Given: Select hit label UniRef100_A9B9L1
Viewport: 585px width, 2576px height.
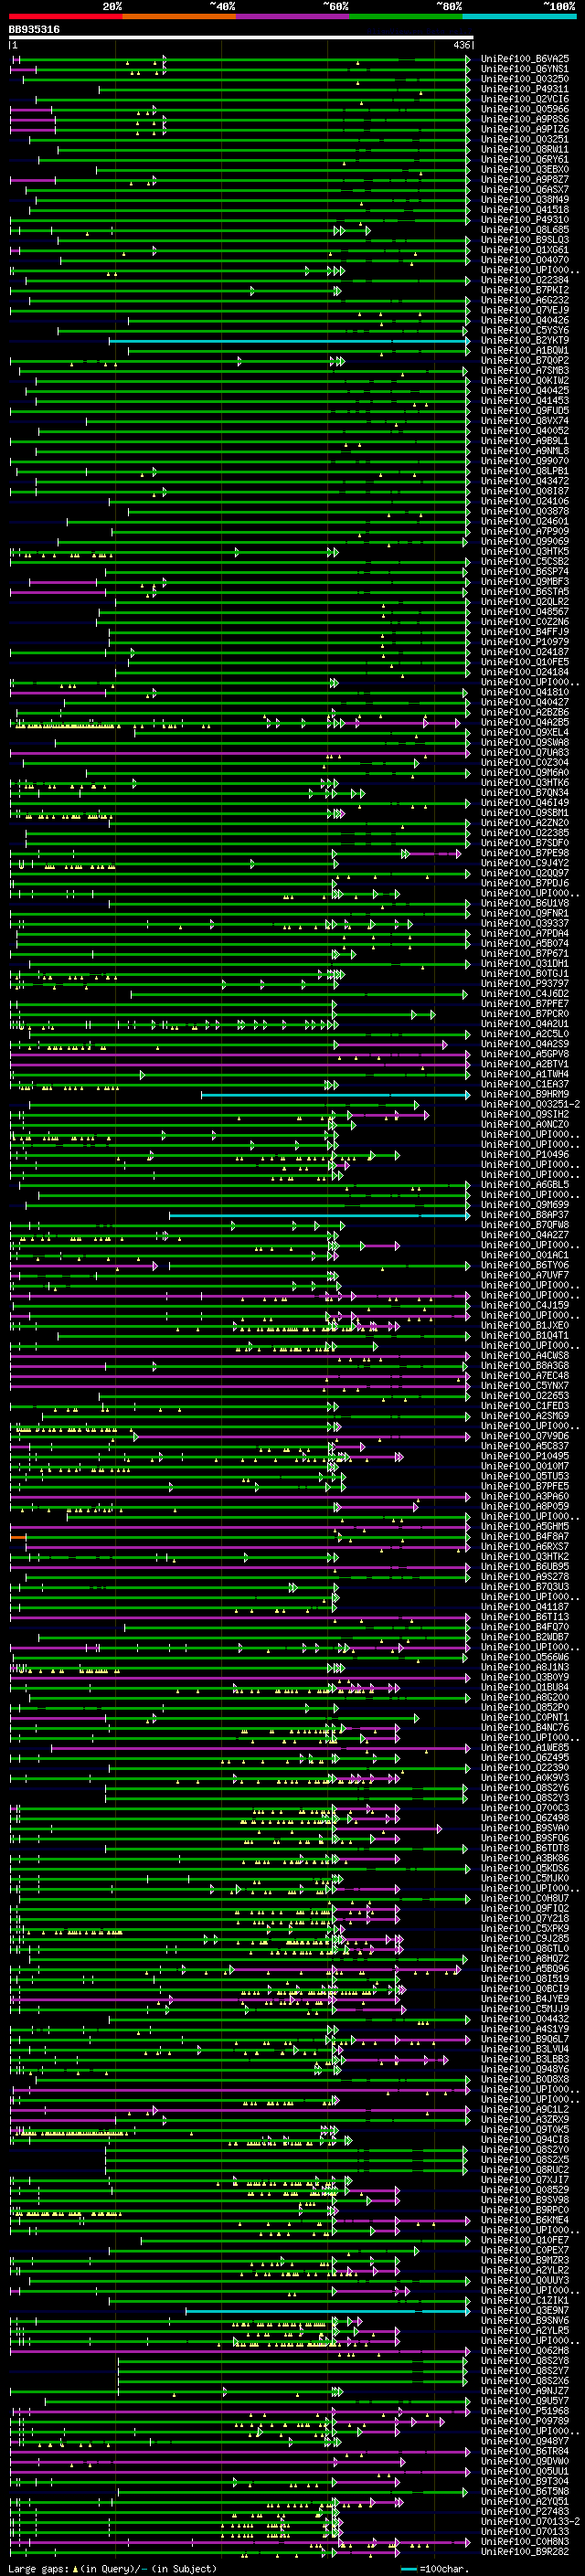Looking at the screenshot, I should point(525,441).
